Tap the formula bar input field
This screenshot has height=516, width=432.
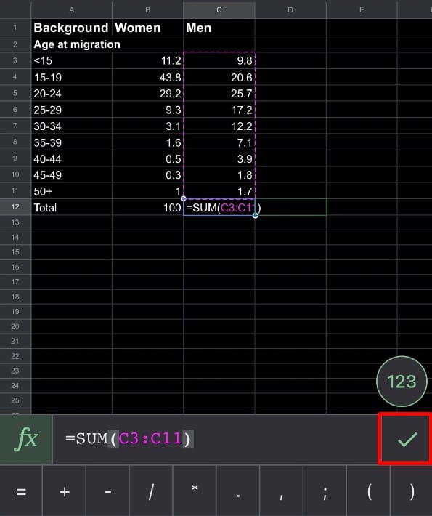coord(215,439)
